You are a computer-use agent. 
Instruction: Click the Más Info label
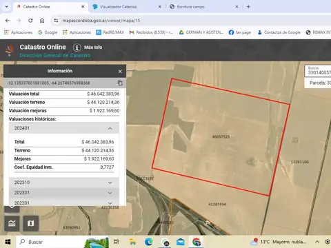coord(93,48)
